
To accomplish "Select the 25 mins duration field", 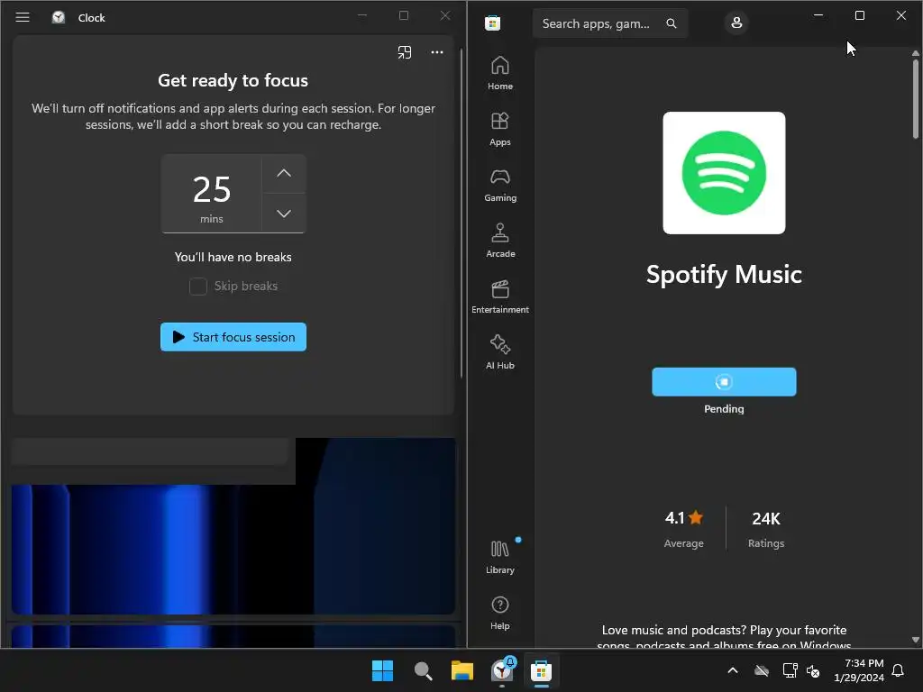I will [212, 194].
